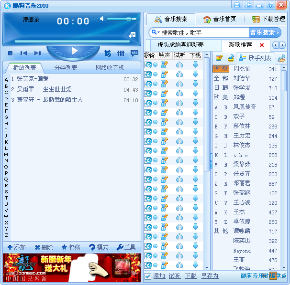Image resolution: width=290 pixels, height=285 pixels.
Task: Open the music note basket icon beside 歌手列表
Action: [231, 58]
